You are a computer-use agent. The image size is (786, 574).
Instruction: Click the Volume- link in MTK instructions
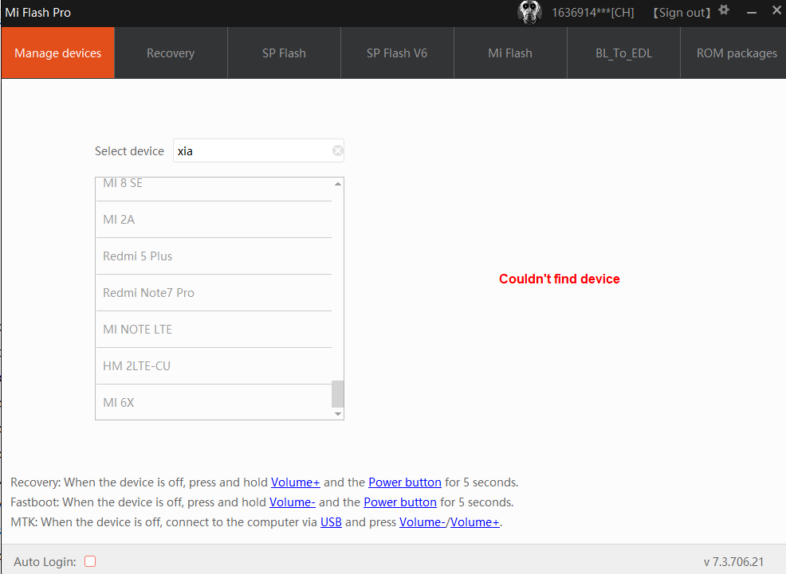coord(422,522)
